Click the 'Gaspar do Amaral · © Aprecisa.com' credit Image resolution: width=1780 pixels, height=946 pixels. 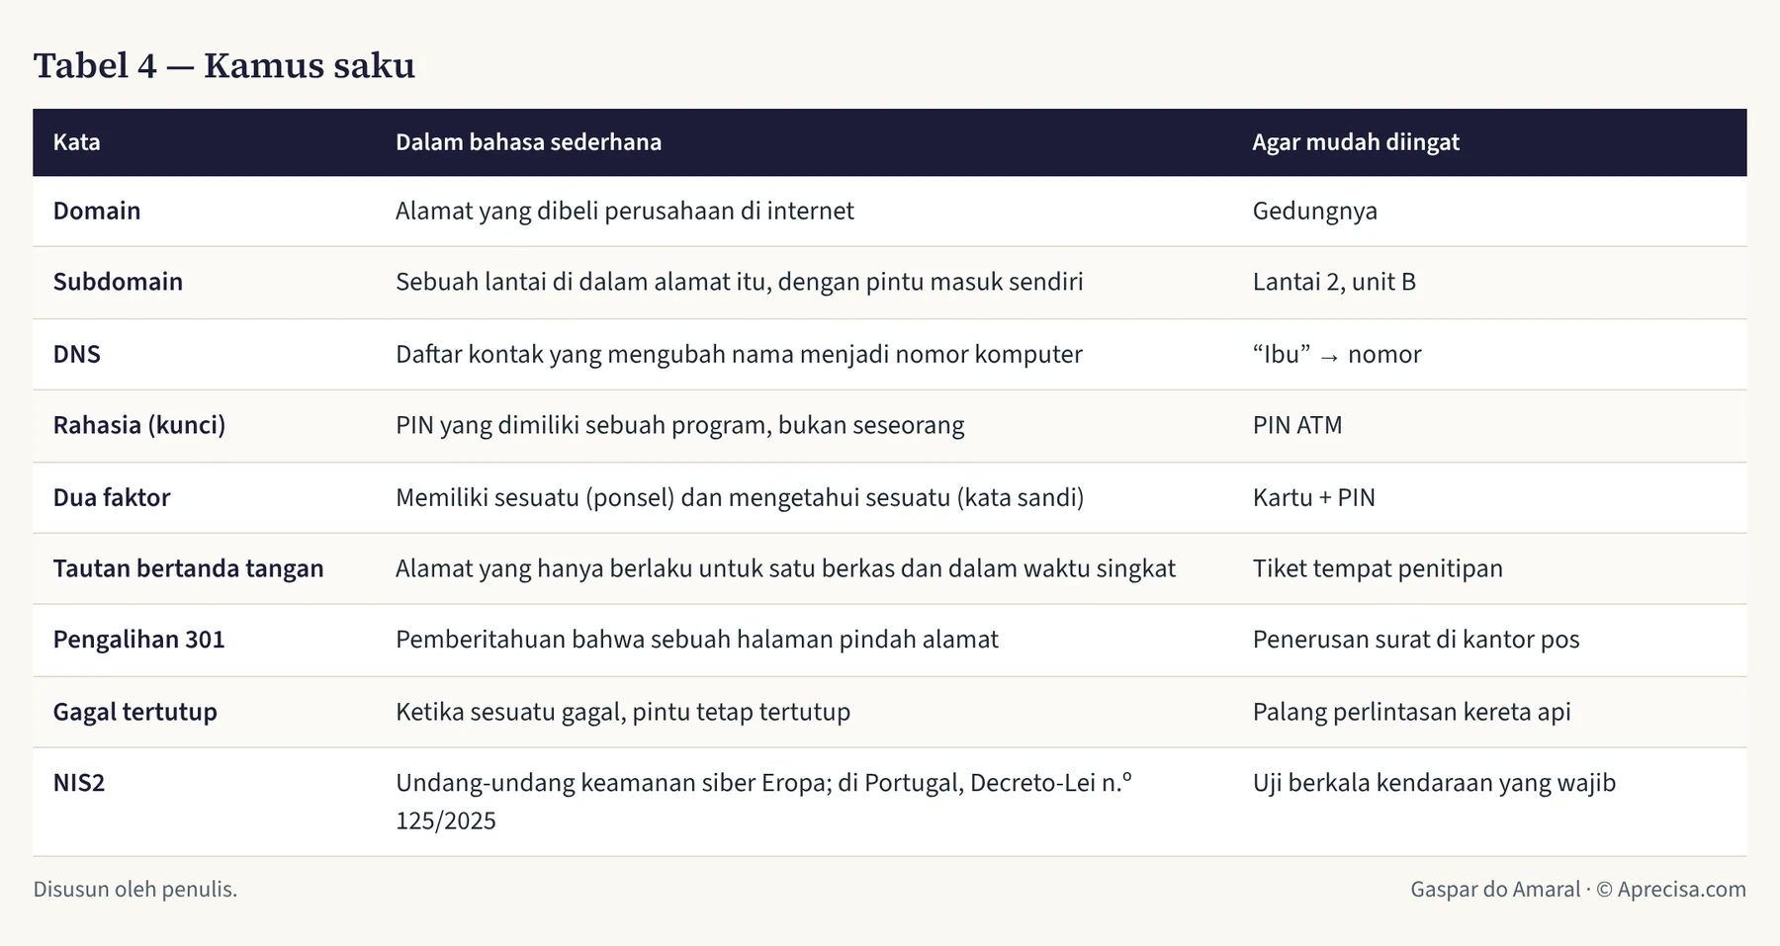point(1578,889)
